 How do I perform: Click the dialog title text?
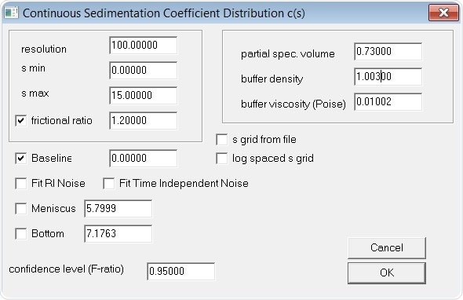point(164,13)
